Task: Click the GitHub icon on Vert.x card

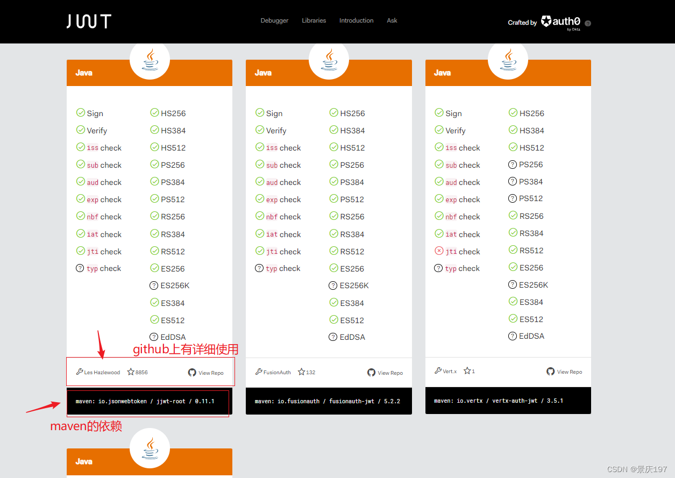Action: tap(550, 372)
